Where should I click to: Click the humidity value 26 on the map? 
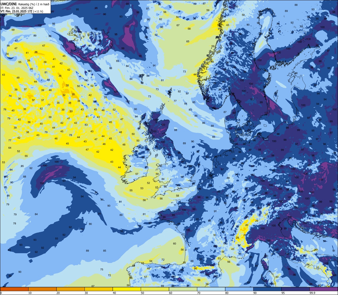pyautogui.click(x=195, y=269)
